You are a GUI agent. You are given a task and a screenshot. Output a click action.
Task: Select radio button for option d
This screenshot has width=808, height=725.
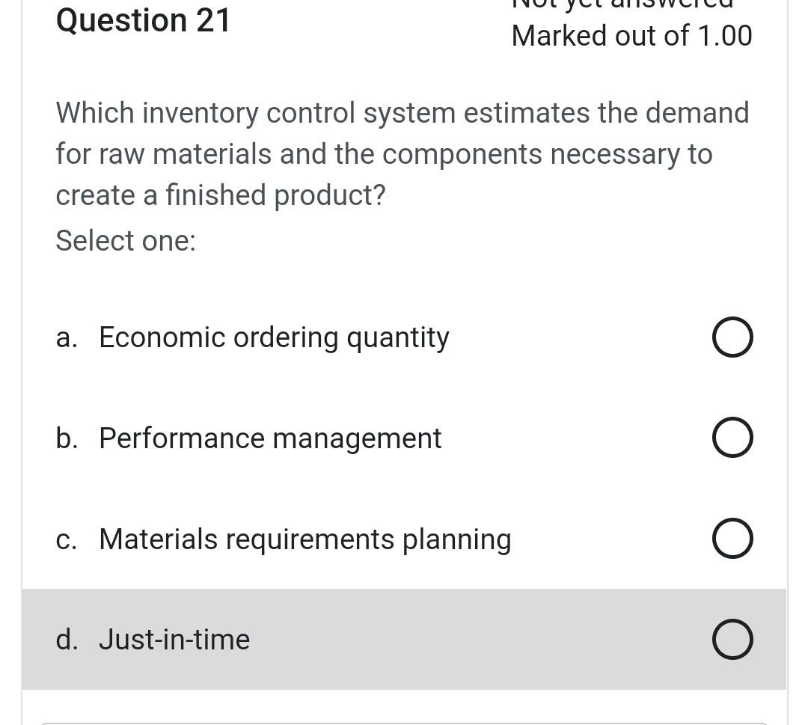pyautogui.click(x=732, y=639)
